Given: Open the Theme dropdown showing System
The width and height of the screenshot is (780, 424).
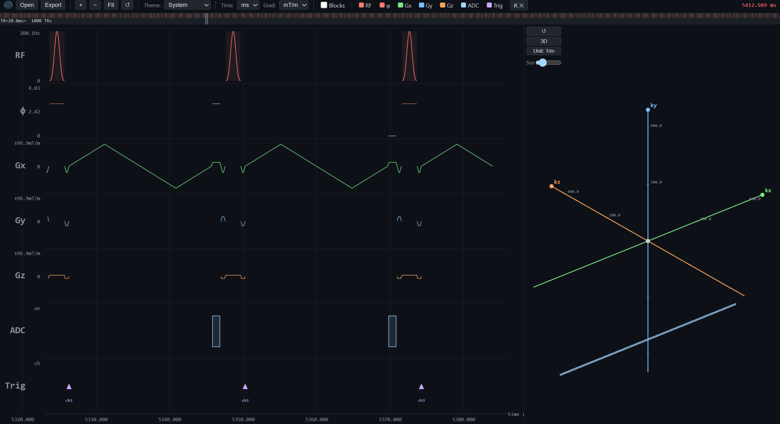Looking at the screenshot, I should (x=188, y=5).
